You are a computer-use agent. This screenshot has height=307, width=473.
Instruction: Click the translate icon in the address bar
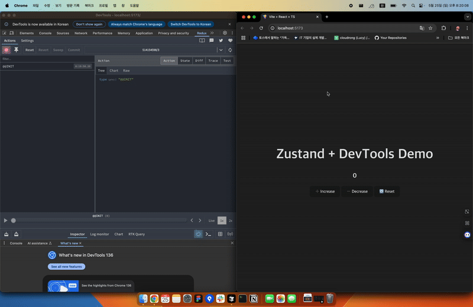tap(422, 28)
